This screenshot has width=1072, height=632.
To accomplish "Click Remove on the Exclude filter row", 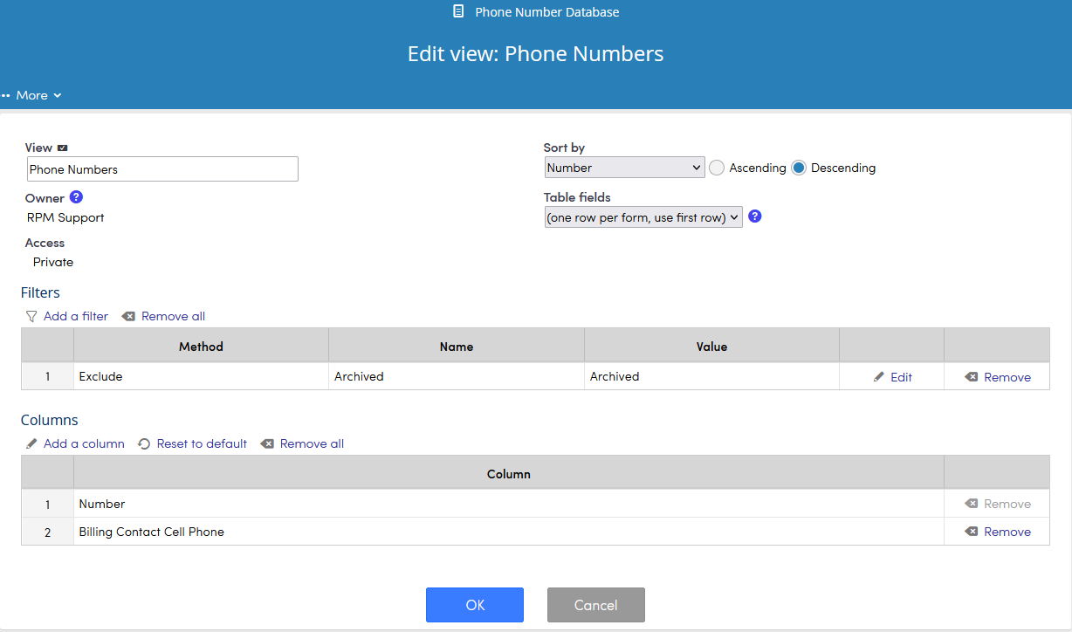I will 1007,377.
